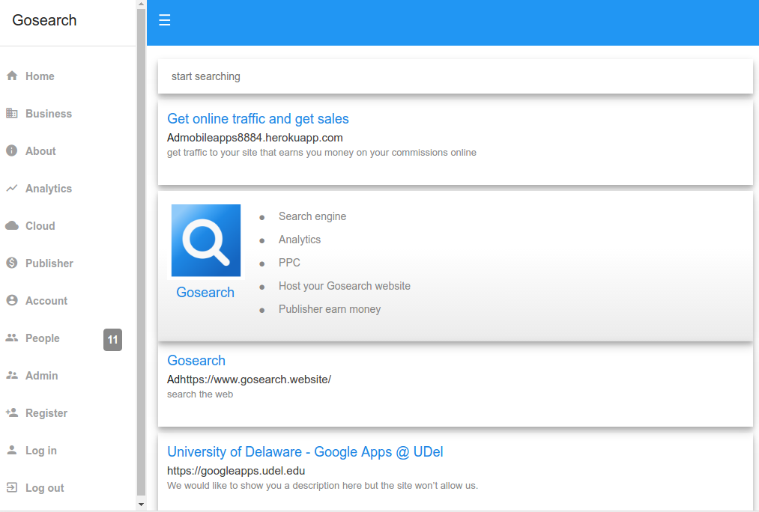Click the Analytics trend line icon
Viewport: 759px width, 512px height.
pos(12,189)
